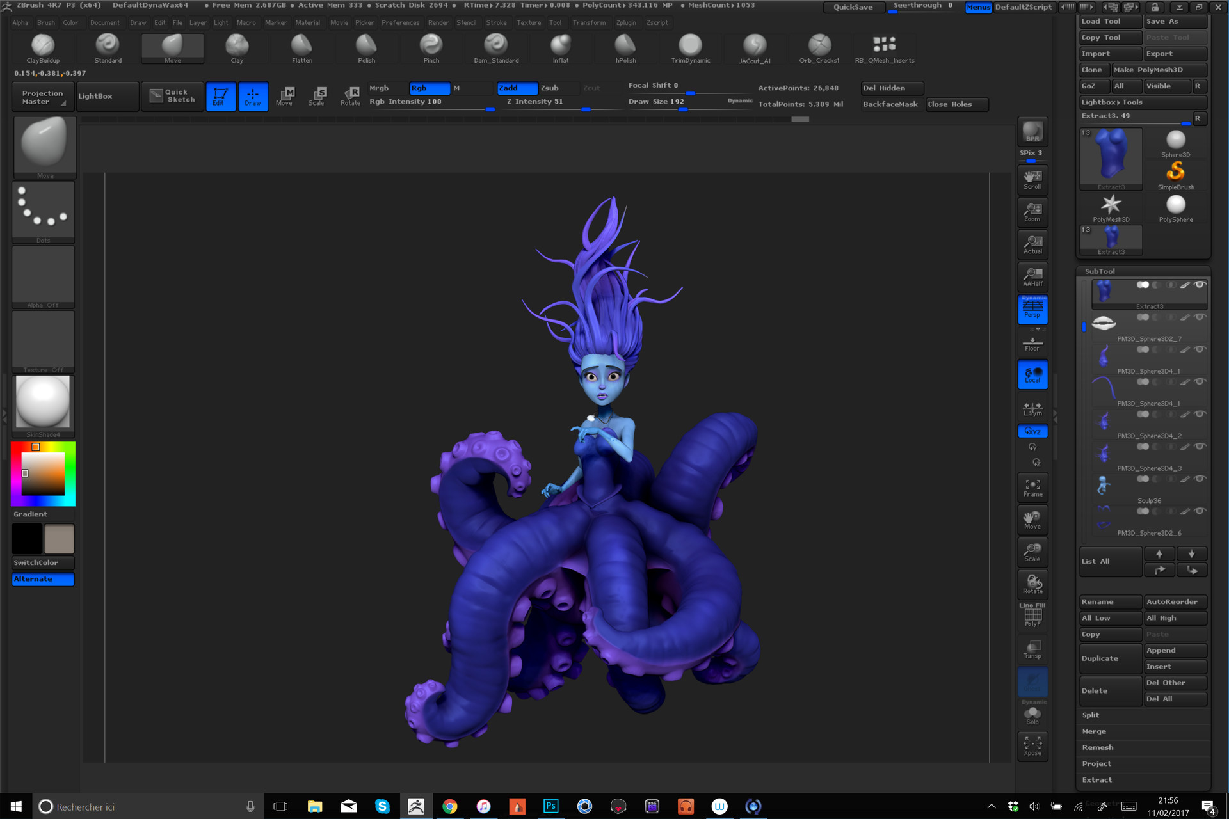Image resolution: width=1229 pixels, height=819 pixels.
Task: Choose the Flatten brush
Action: pos(302,48)
